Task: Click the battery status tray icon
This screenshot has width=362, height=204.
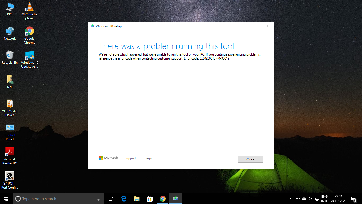Action: tap(298, 199)
